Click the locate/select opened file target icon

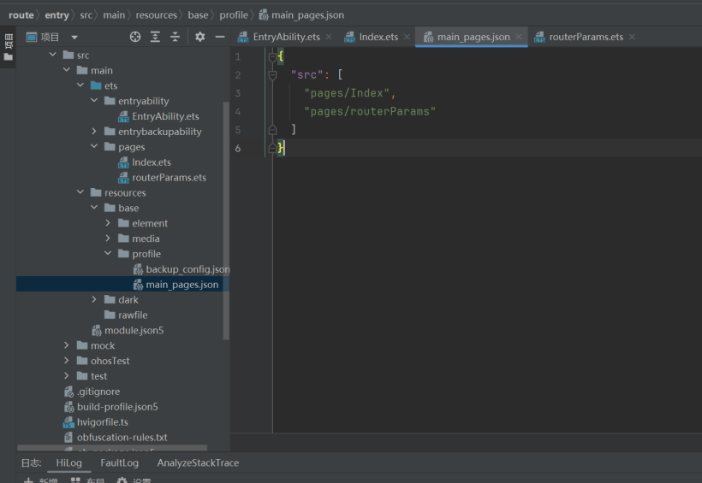tap(135, 37)
